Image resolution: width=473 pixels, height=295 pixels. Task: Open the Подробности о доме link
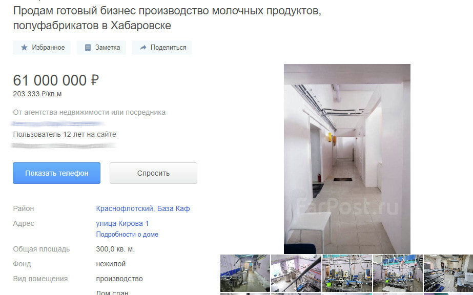[x=127, y=235]
